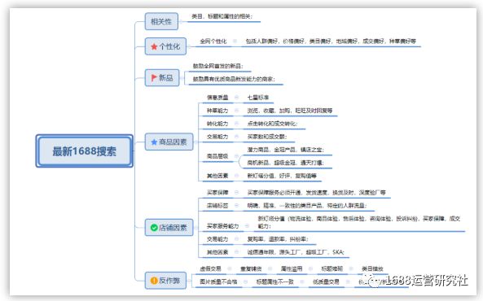
Task: Click the 买家服务能力 subtopic
Action: tap(222, 226)
